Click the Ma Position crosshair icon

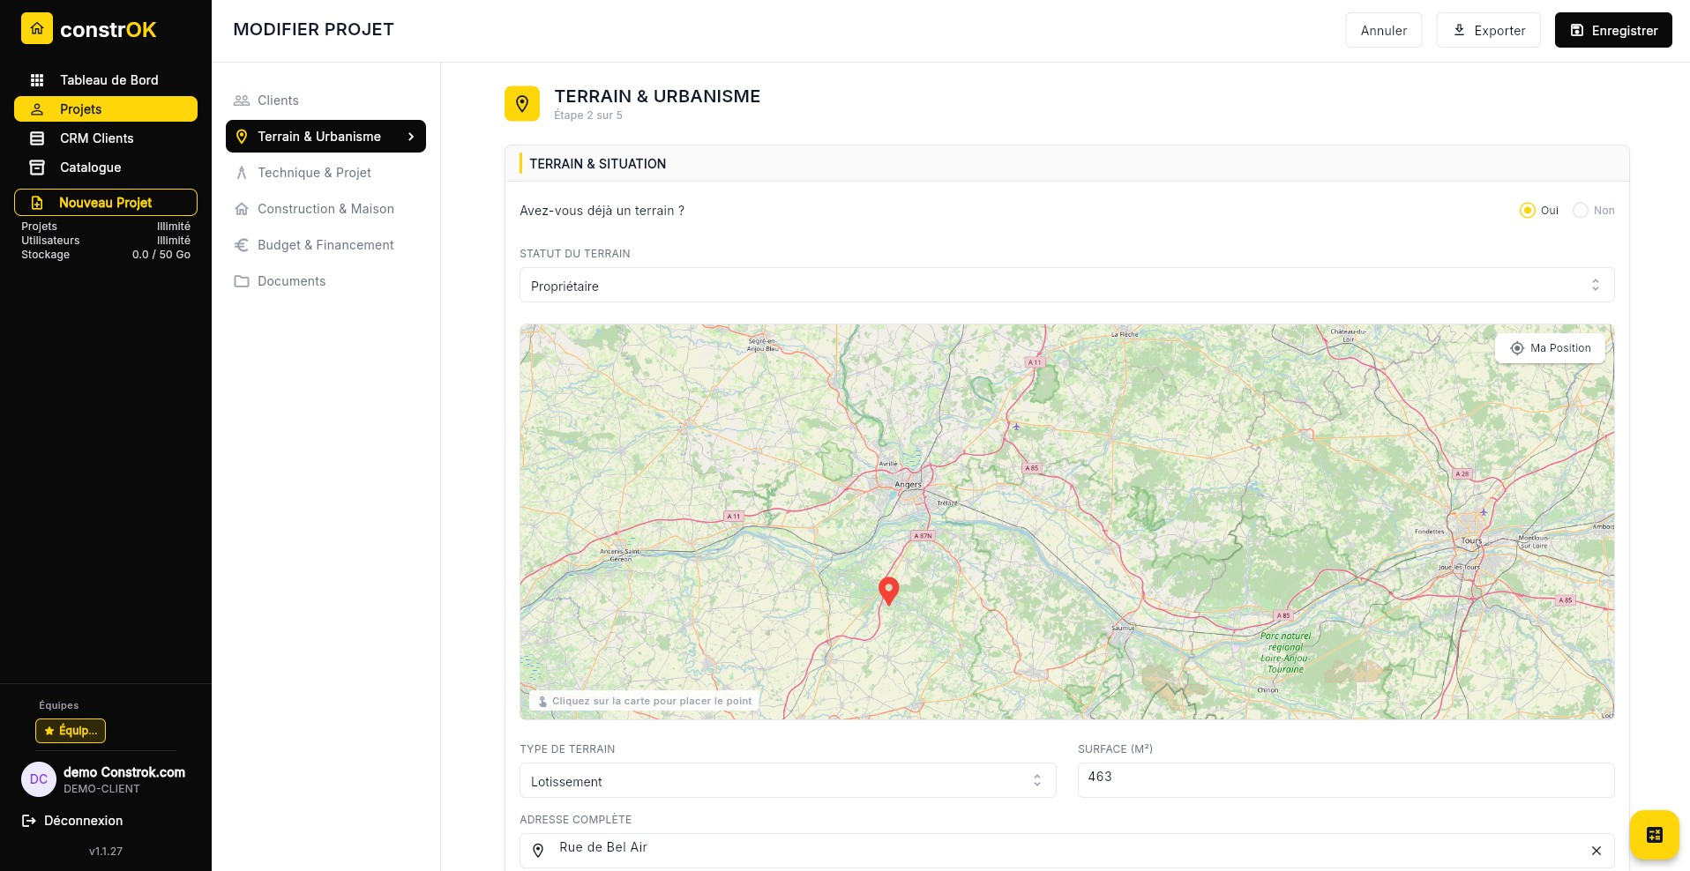(1517, 348)
